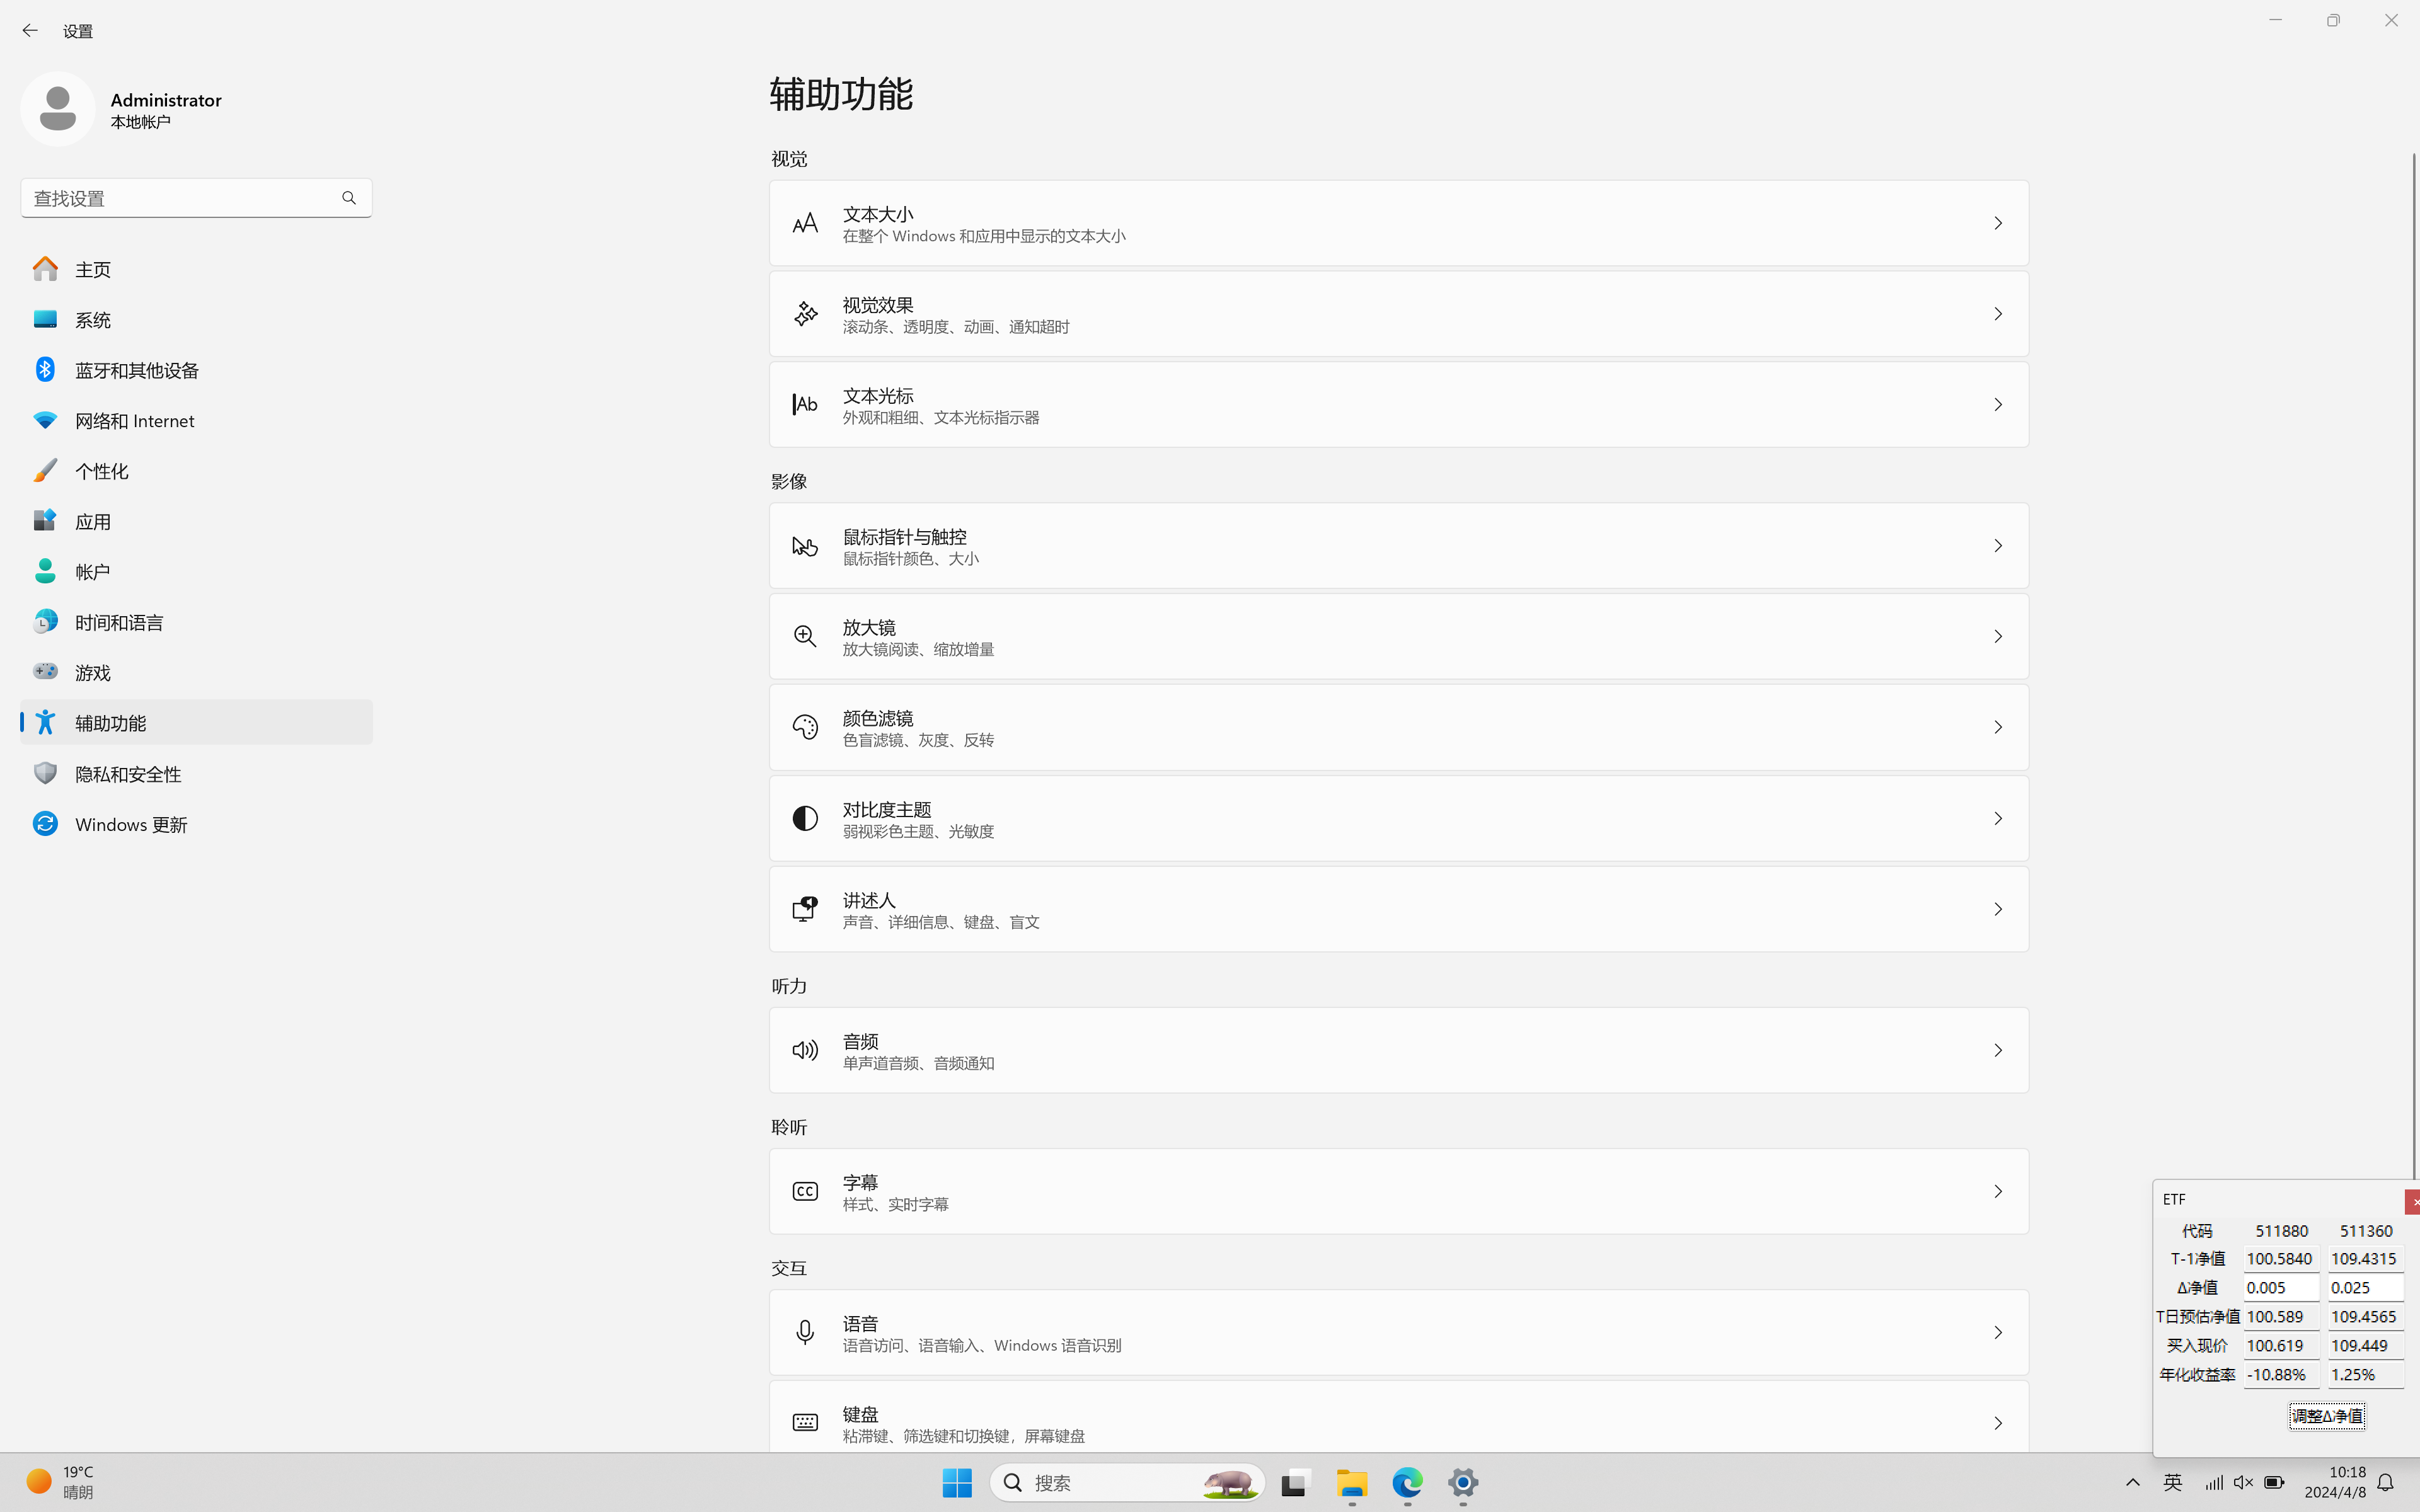Image resolution: width=2420 pixels, height=1512 pixels.
Task: Open the 个性化 paintbrush section
Action: [x=101, y=471]
